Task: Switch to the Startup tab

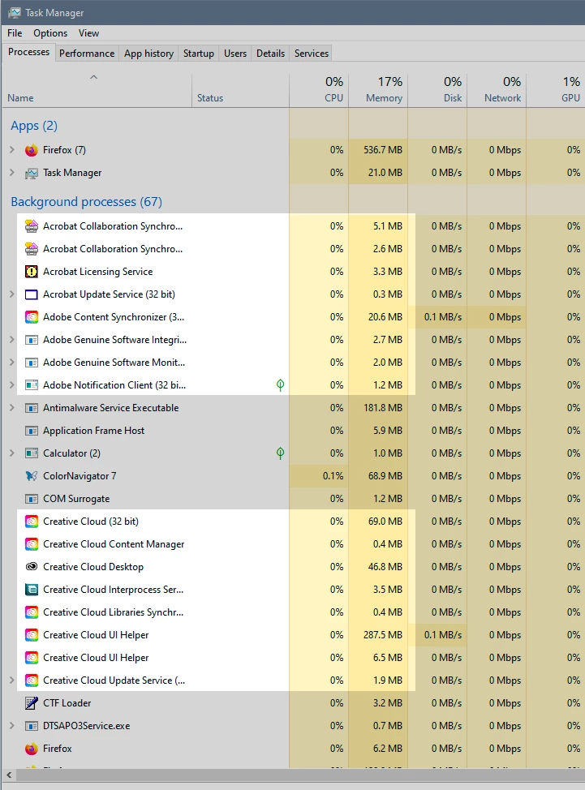Action: (x=199, y=54)
